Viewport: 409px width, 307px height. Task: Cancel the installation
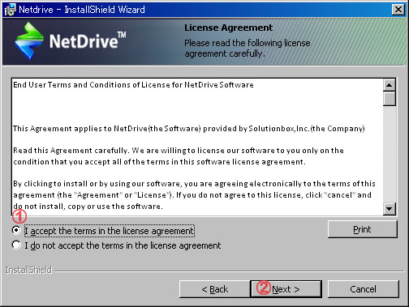point(364,289)
